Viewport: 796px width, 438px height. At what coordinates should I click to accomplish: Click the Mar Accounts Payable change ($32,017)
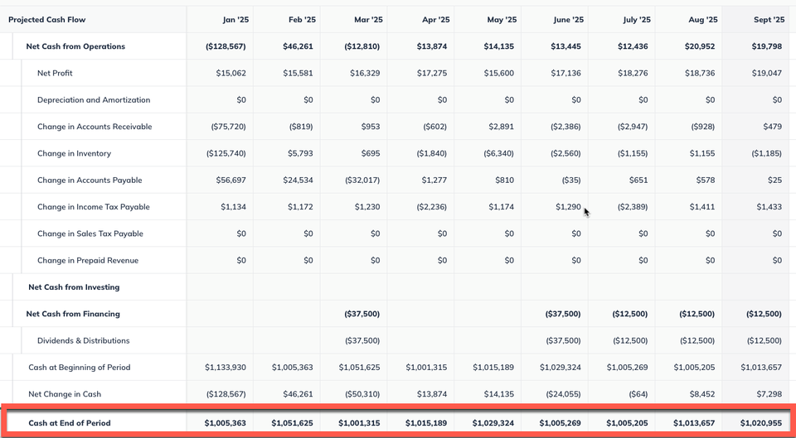coord(362,180)
